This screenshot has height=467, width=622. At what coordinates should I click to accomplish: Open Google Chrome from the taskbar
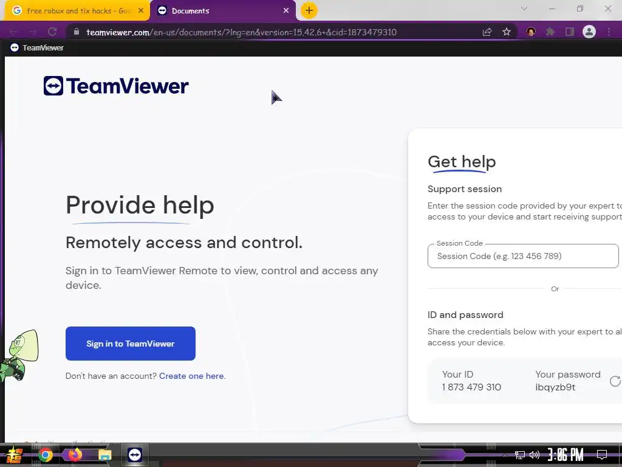tap(45, 455)
